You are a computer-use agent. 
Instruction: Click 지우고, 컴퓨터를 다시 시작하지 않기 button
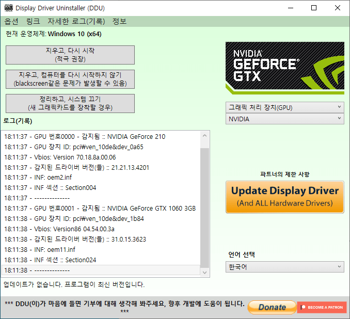[70, 79]
